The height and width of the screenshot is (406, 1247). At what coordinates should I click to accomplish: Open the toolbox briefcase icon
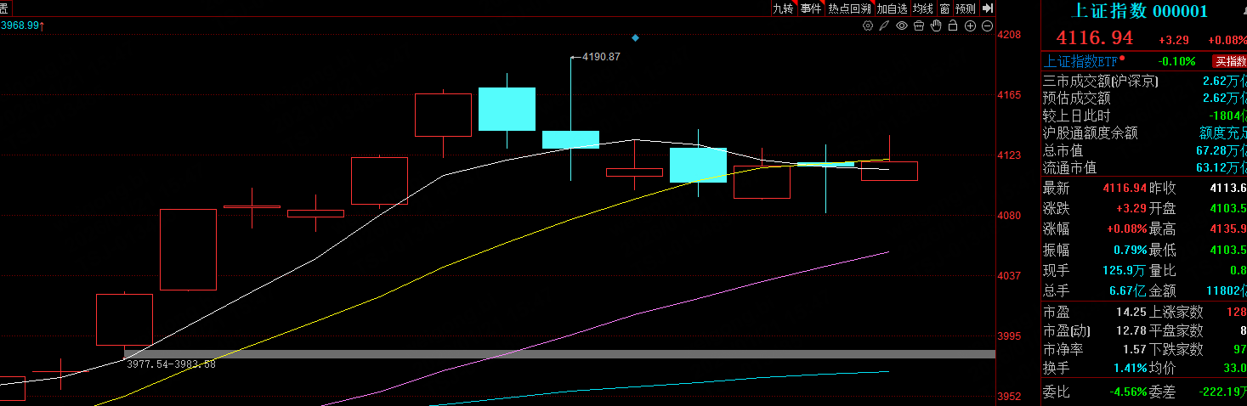click(x=919, y=26)
